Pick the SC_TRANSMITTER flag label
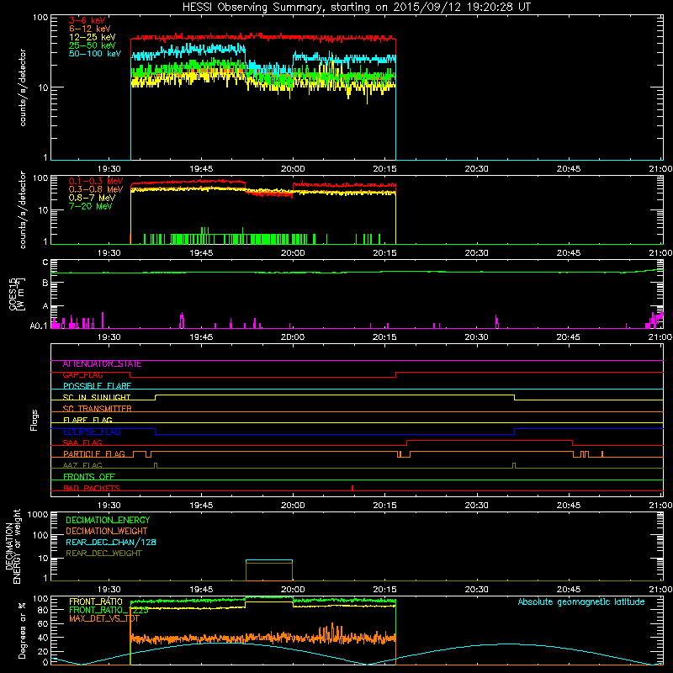The image size is (673, 673). point(97,409)
